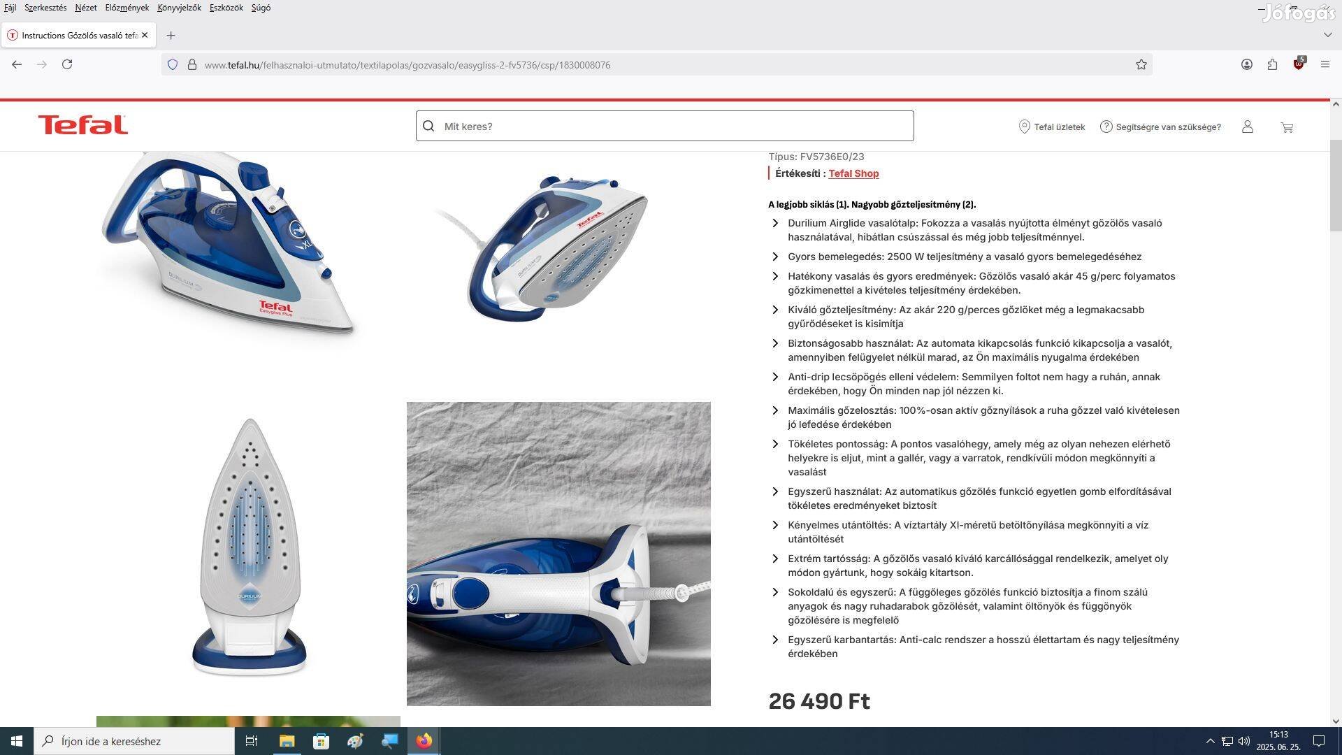Bookmark this page with the star icon
Image resolution: width=1342 pixels, height=755 pixels.
click(x=1141, y=64)
